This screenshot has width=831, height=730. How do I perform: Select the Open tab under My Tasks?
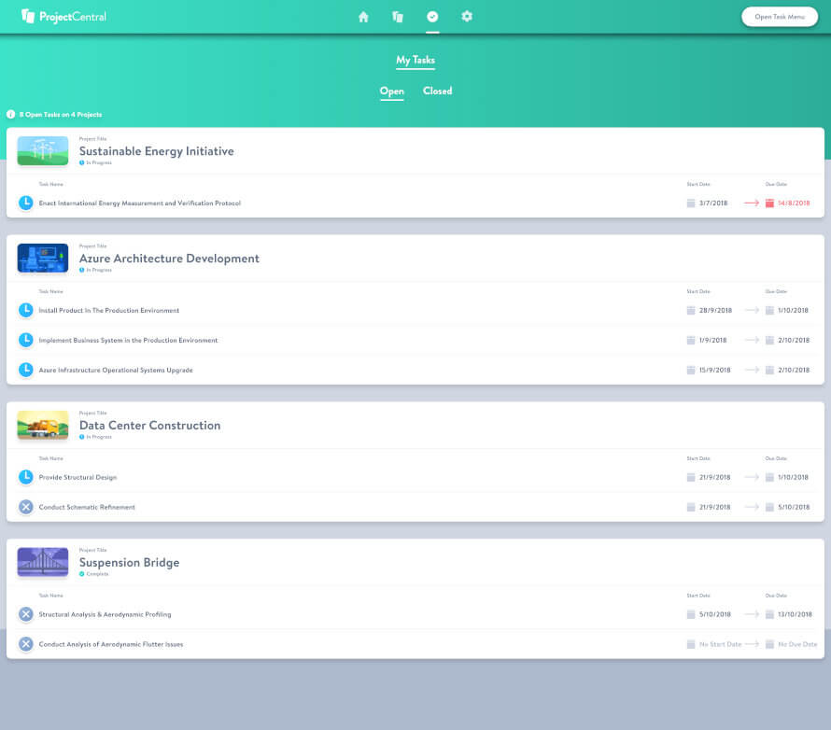click(x=391, y=91)
